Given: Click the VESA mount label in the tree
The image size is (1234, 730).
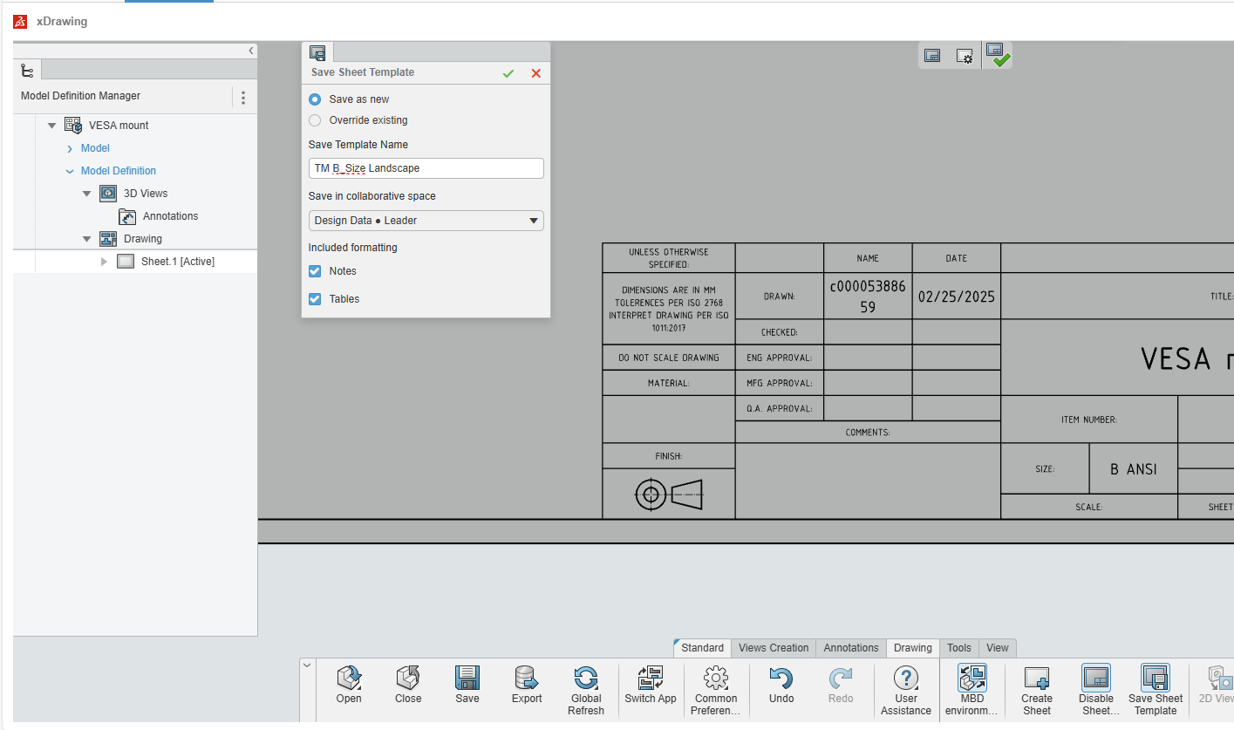Looking at the screenshot, I should click(119, 126).
